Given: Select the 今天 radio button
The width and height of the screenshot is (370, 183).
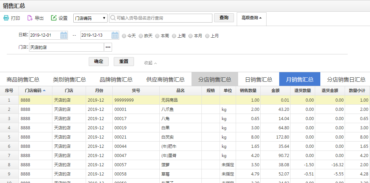Looking at the screenshot, I should pos(124,36).
